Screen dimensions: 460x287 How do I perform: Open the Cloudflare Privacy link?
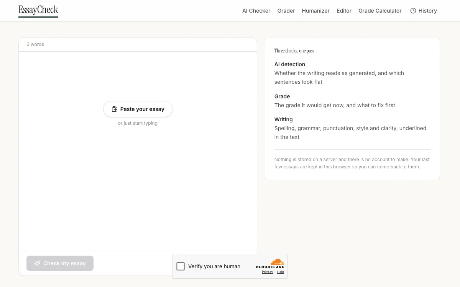point(268,272)
